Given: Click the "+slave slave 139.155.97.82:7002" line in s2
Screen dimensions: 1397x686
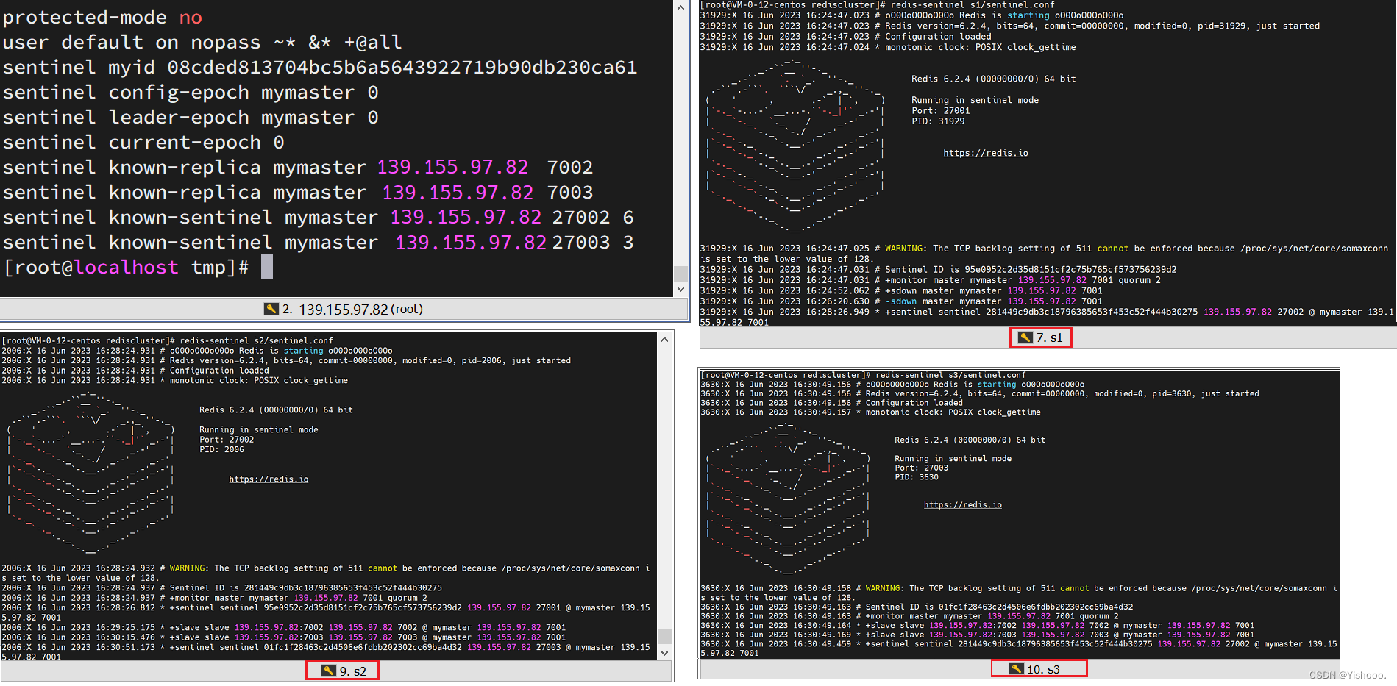Looking at the screenshot, I should click(x=283, y=627).
